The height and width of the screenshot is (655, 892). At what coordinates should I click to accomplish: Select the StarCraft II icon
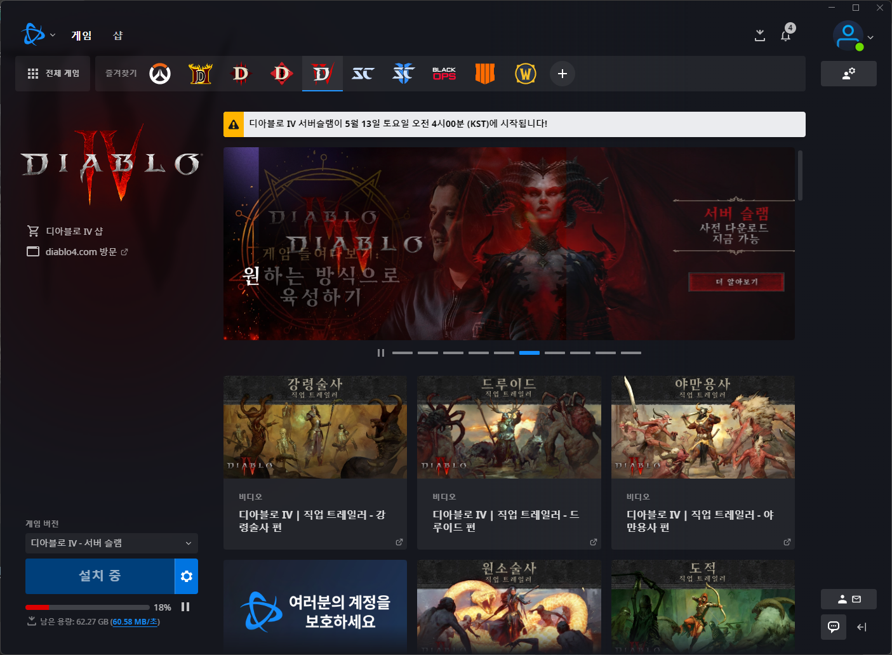click(404, 74)
